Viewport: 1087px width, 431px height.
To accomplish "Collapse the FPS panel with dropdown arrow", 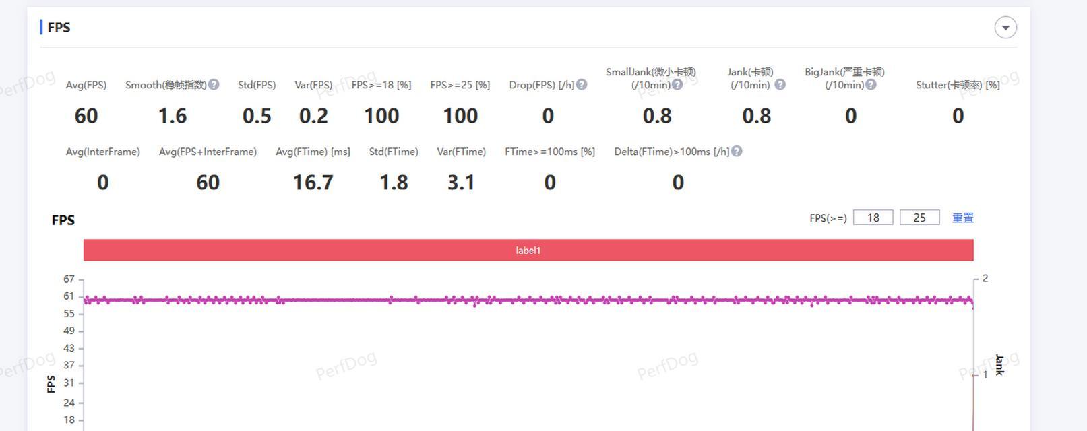I will coord(1005,28).
